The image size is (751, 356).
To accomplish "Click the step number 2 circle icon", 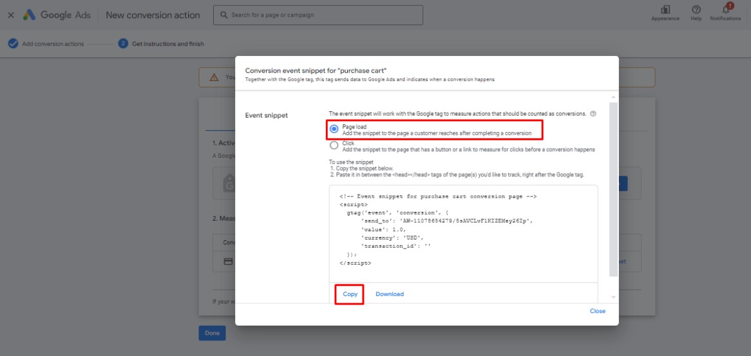I will click(x=123, y=44).
